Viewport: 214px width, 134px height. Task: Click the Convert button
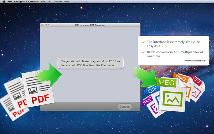[125, 106]
